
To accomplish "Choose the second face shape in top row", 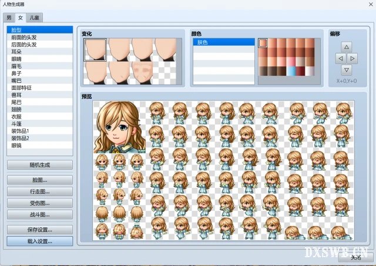I will point(119,49).
